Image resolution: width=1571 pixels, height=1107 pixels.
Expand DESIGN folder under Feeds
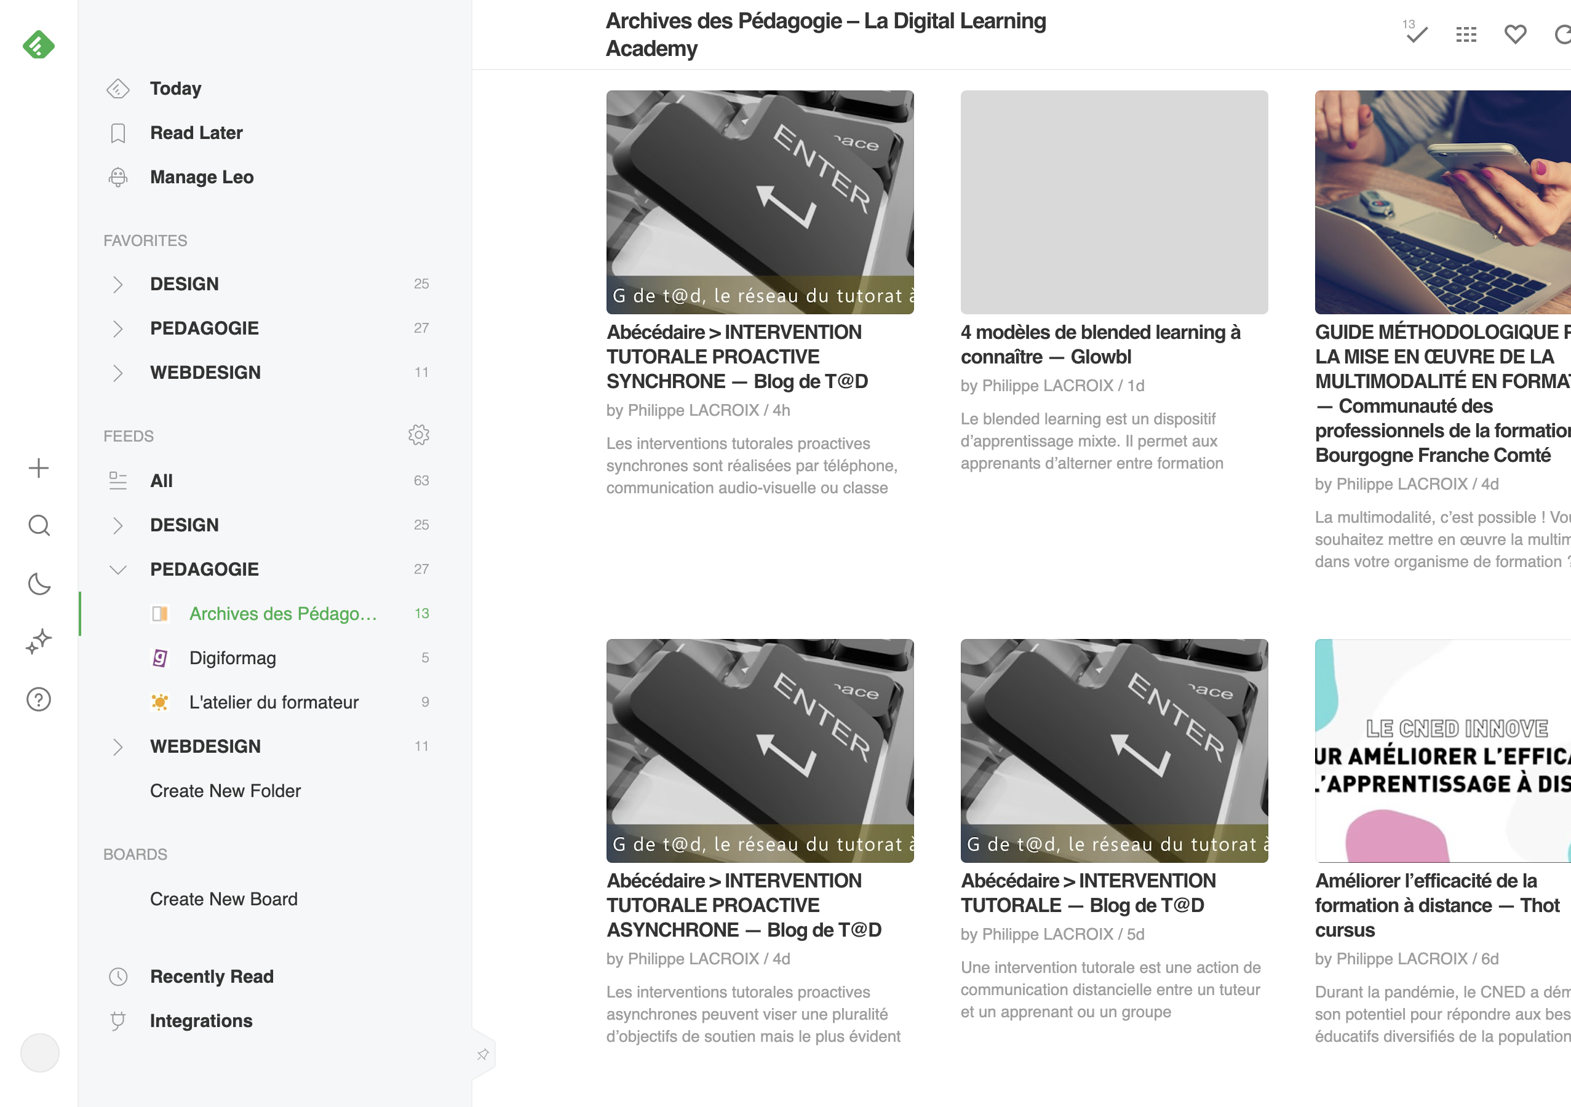tap(117, 525)
